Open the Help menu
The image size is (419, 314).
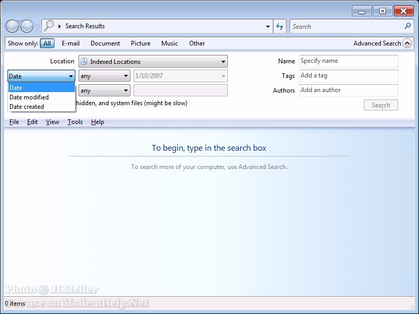tap(97, 122)
